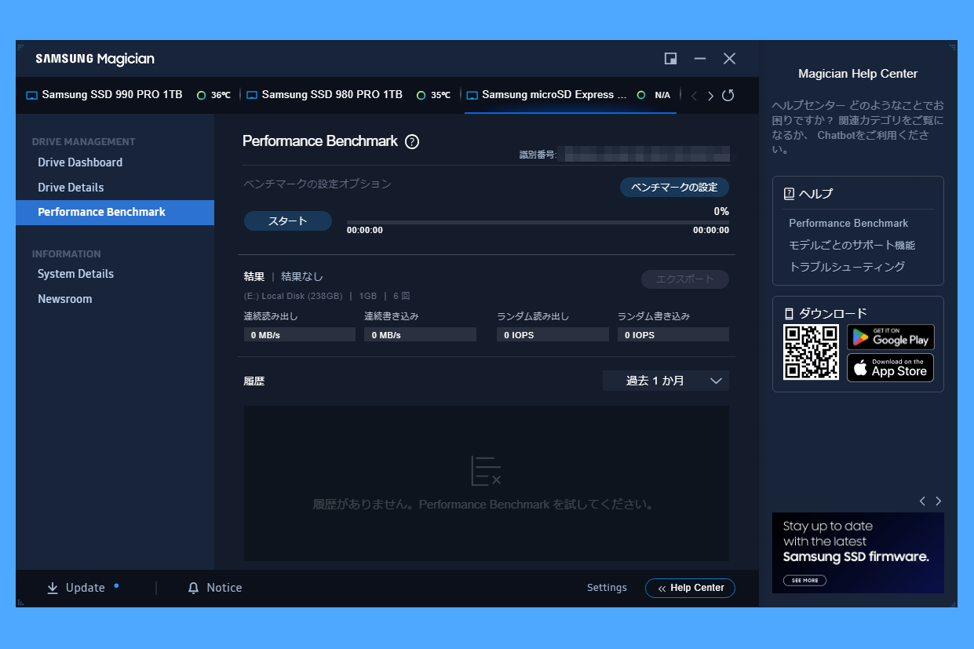This screenshot has height=649, width=974.
Task: Click the App Store badge
Action: 890,367
